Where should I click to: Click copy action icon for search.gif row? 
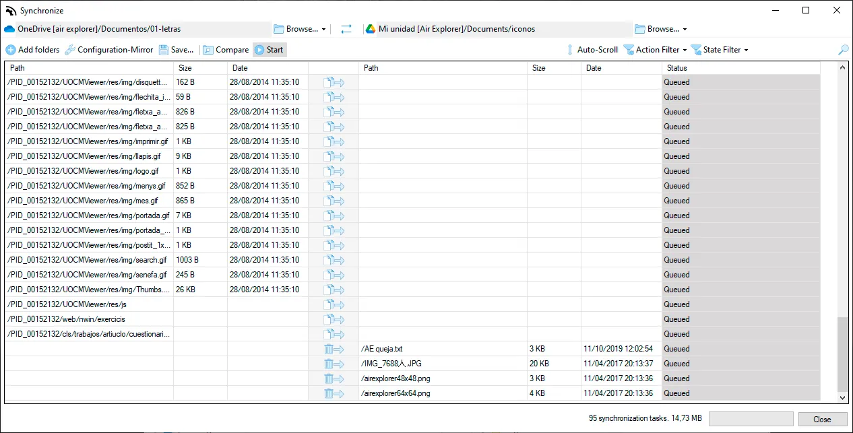(334, 260)
